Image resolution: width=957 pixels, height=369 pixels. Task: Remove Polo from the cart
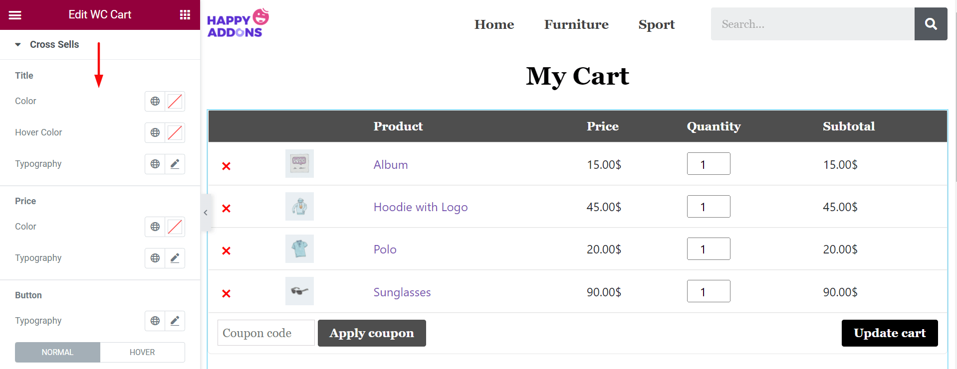tap(226, 250)
